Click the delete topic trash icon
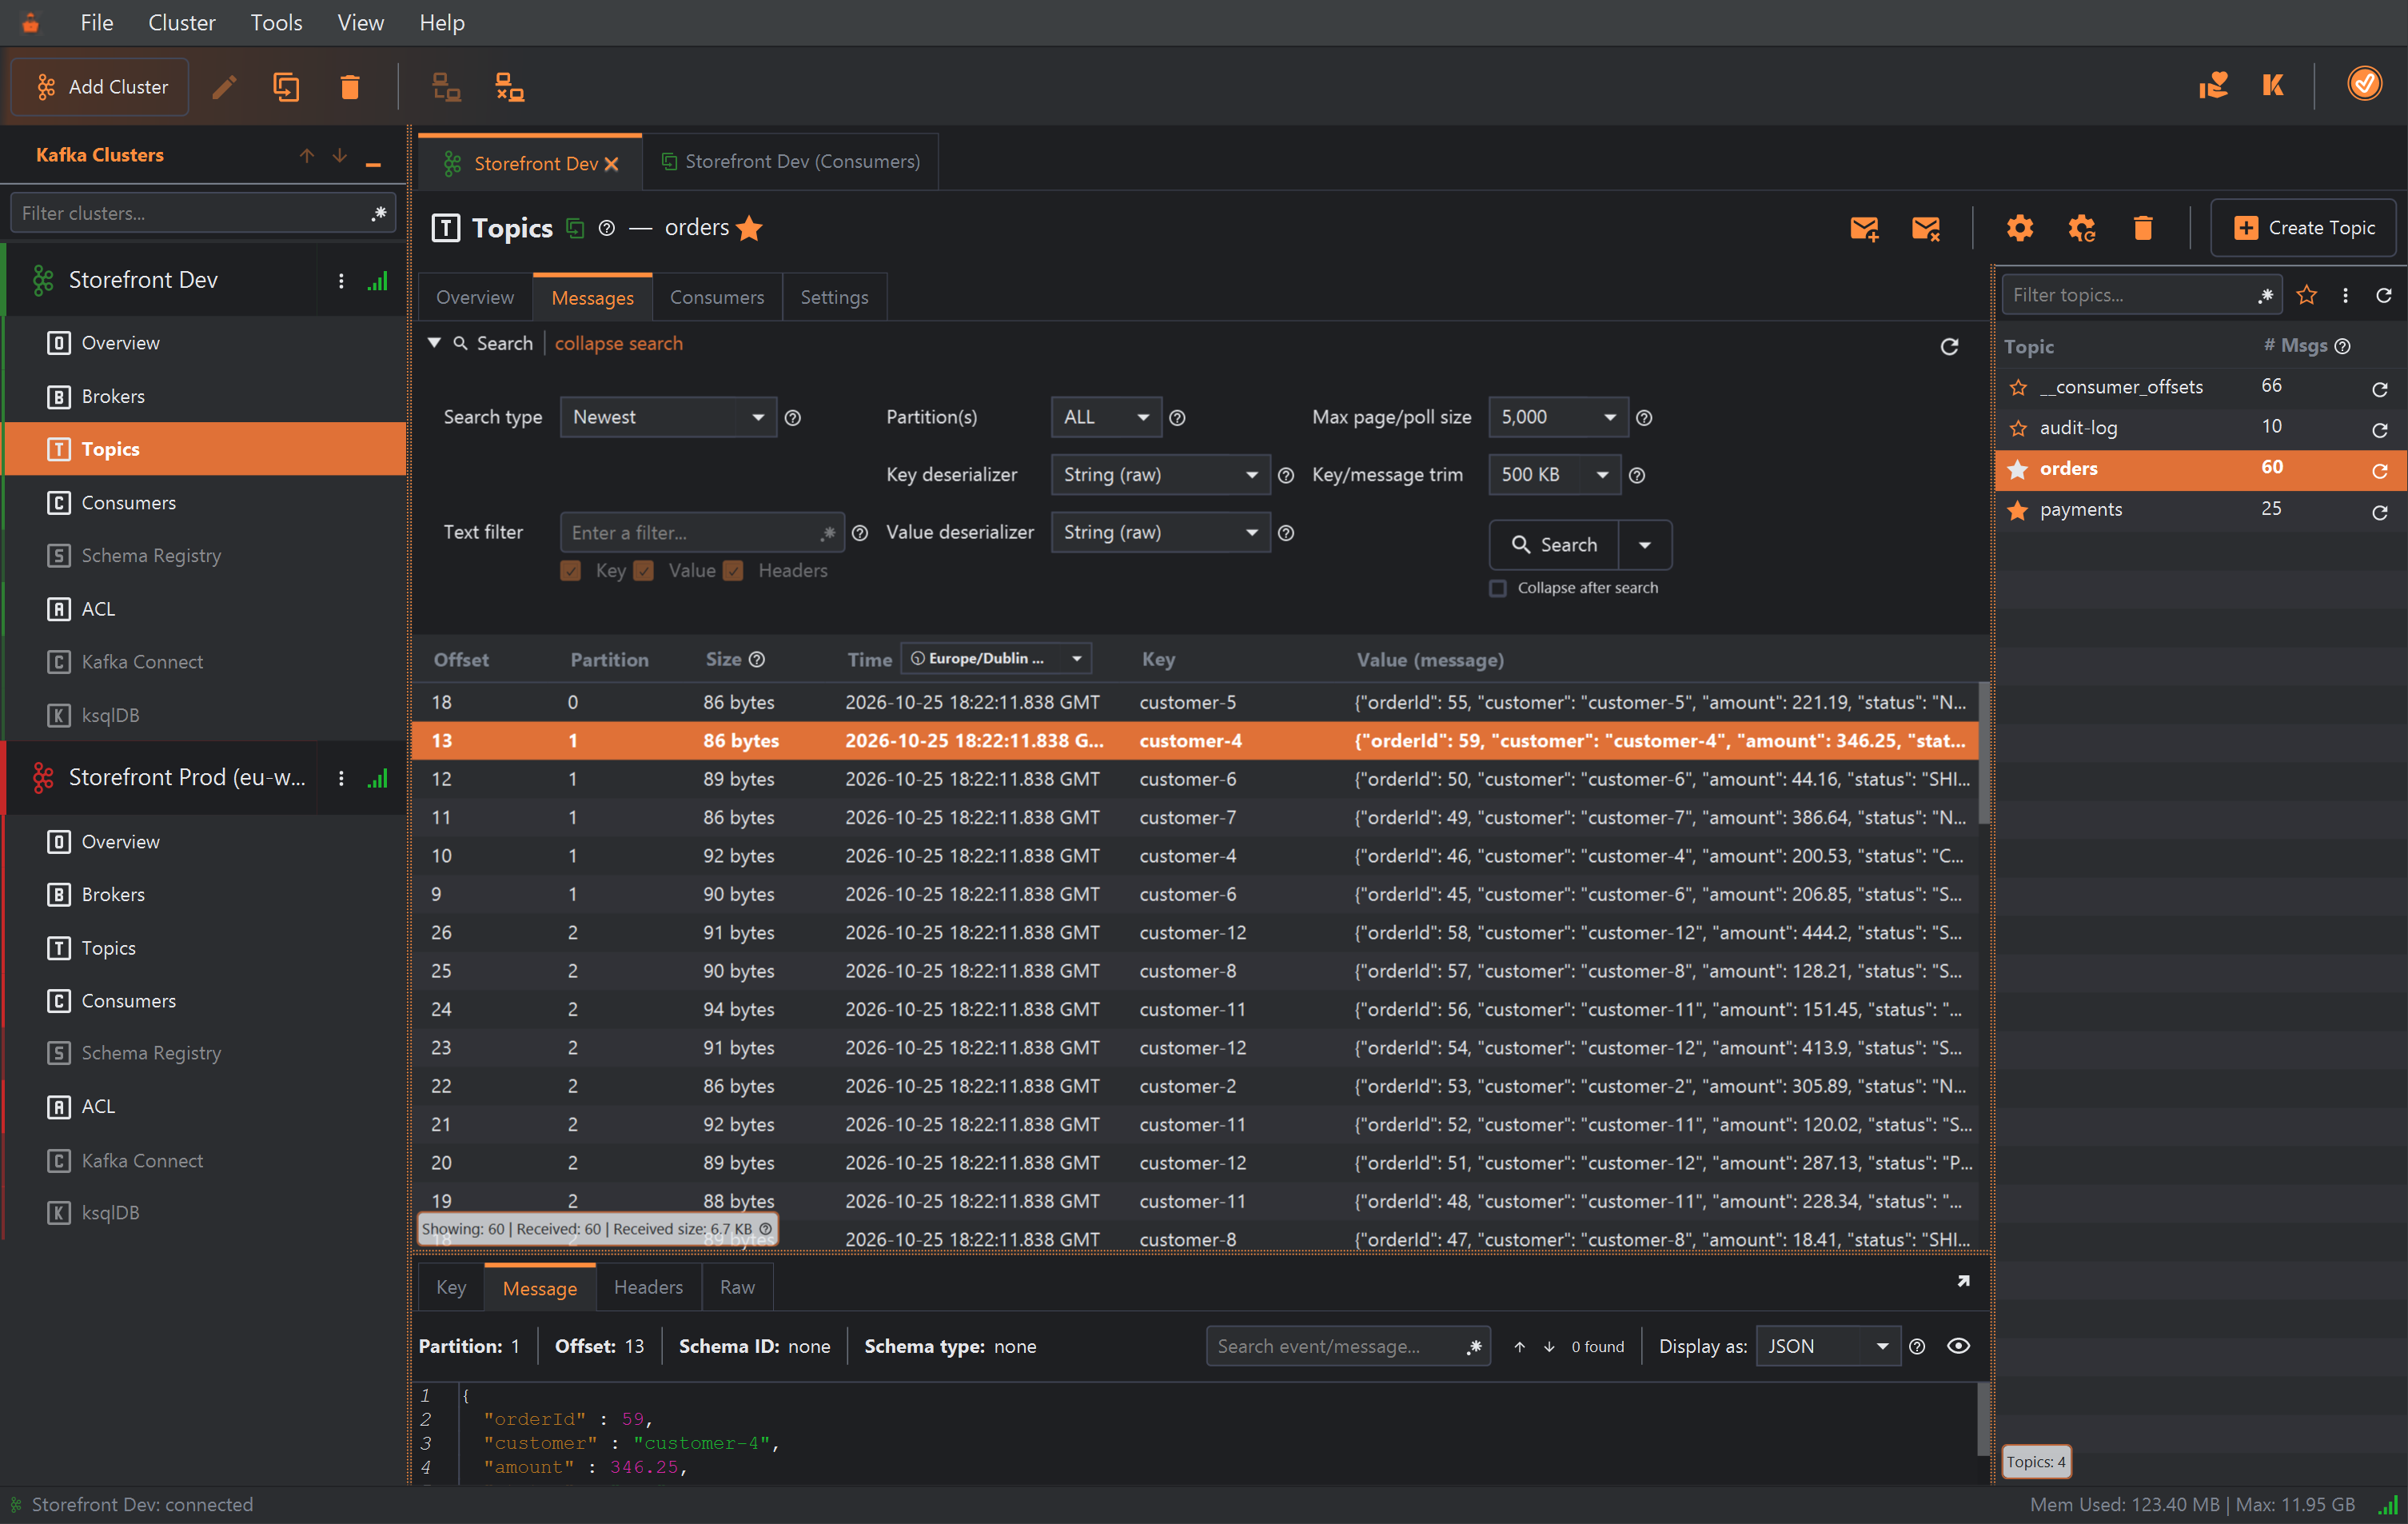Image resolution: width=2408 pixels, height=1524 pixels. pos(2142,228)
